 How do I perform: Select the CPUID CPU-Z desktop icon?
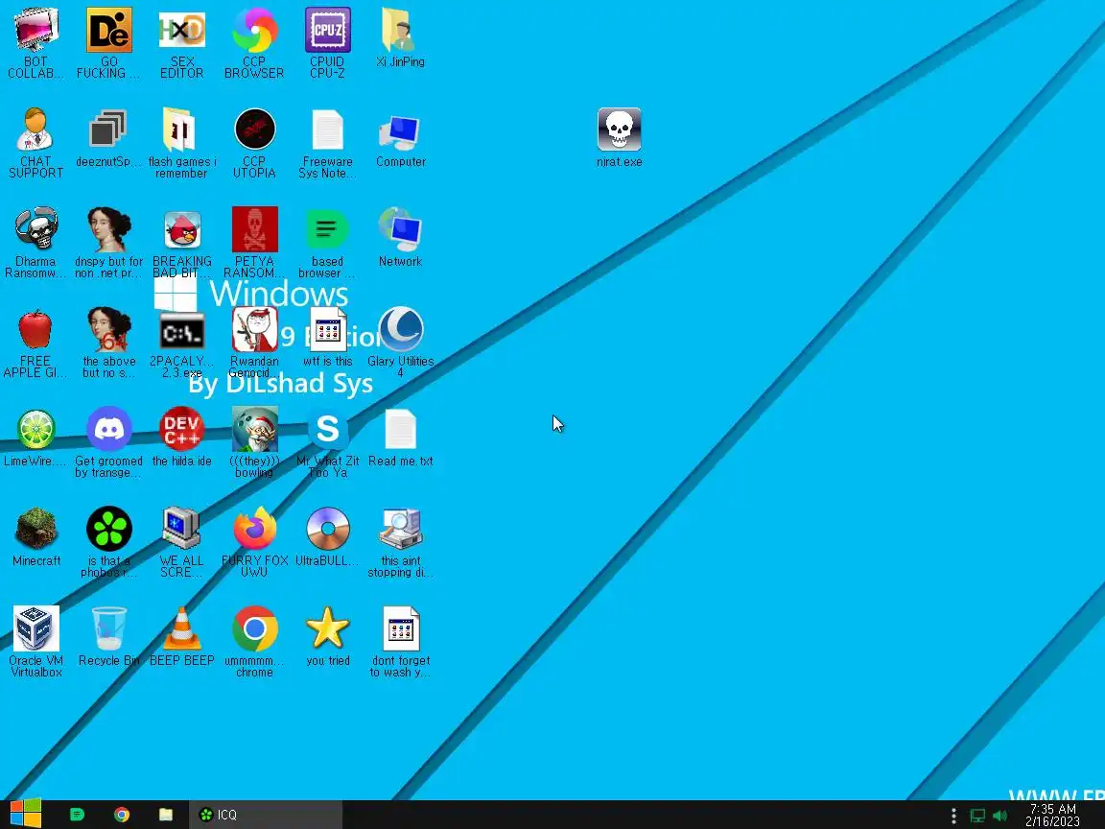[328, 31]
